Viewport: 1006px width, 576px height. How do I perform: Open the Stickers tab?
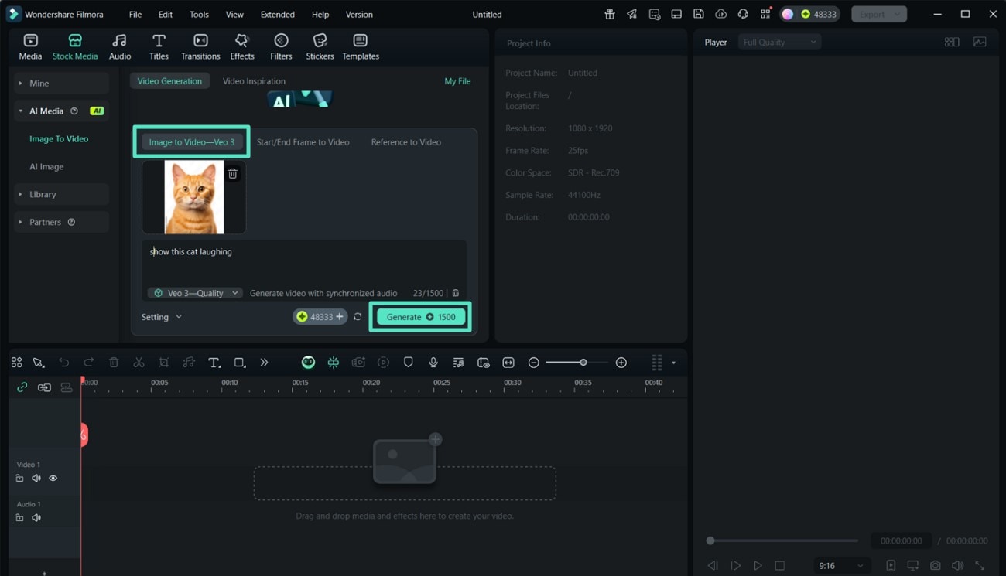tap(320, 46)
